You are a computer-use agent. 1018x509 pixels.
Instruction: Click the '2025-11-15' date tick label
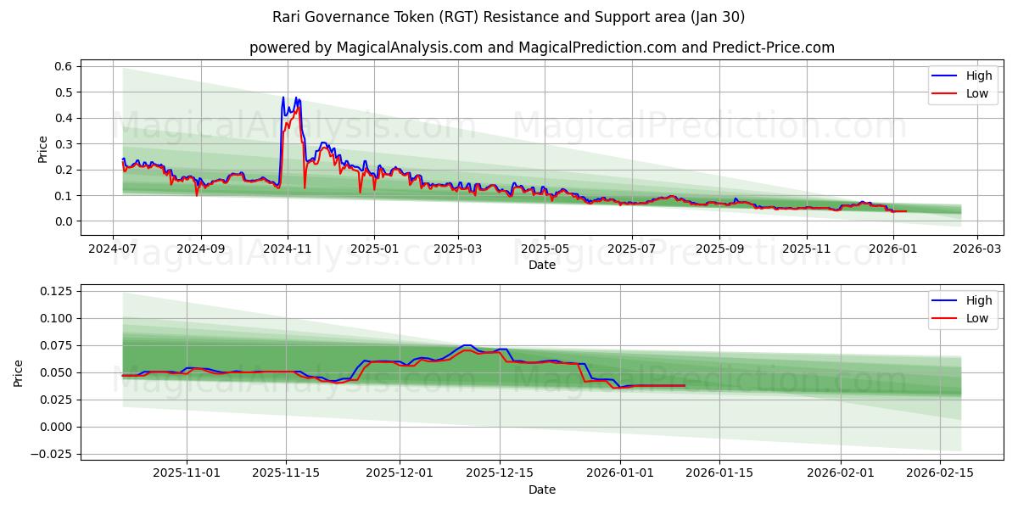point(284,473)
